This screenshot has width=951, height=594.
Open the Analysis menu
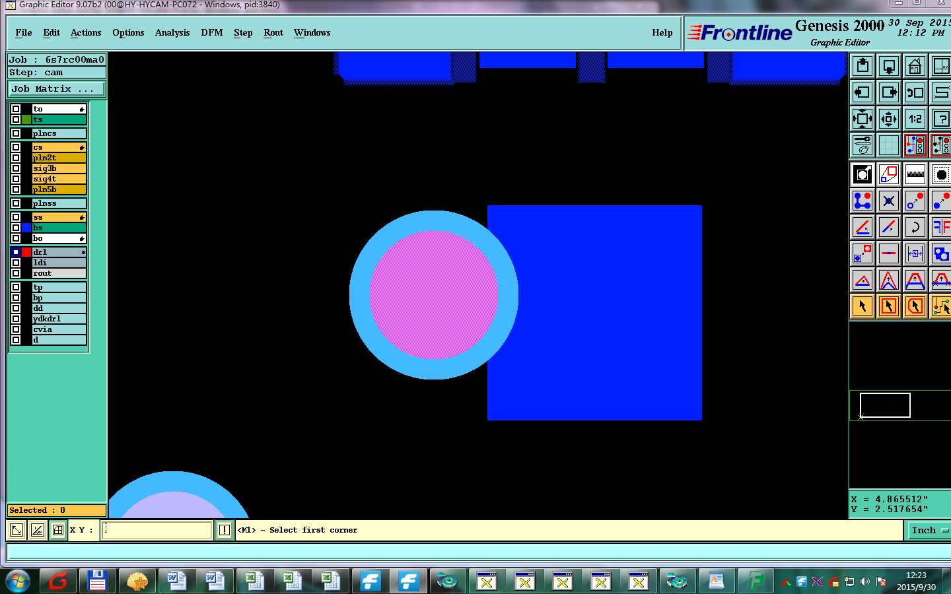tap(172, 32)
